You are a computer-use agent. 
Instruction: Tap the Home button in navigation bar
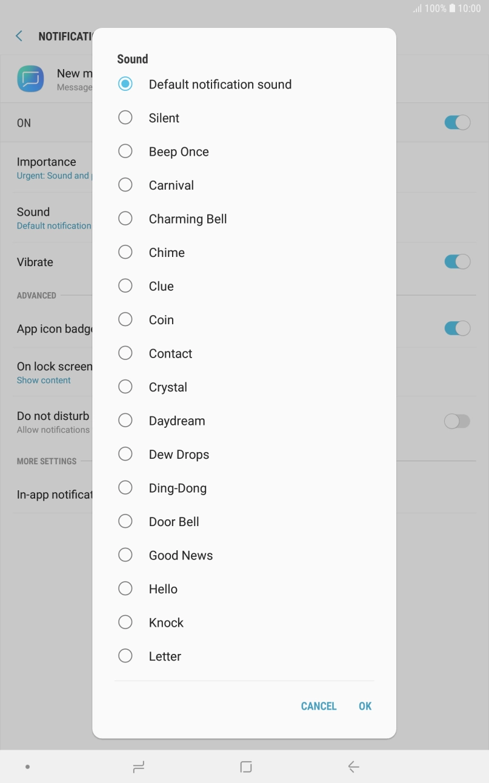pos(245,766)
